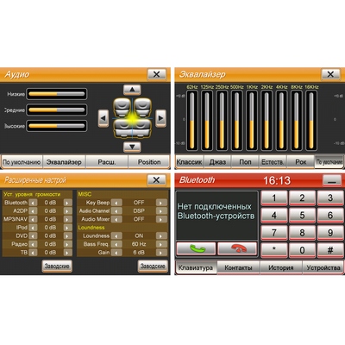Image resolution: width=345 pixels, height=345 pixels.
Task: Toggle Audio Mixer using right arrow
Action: [x=161, y=219]
